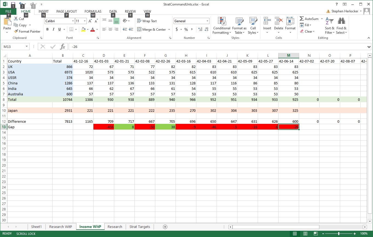Expand the formula bar
The width and height of the screenshot is (373, 237).
coord(369,47)
